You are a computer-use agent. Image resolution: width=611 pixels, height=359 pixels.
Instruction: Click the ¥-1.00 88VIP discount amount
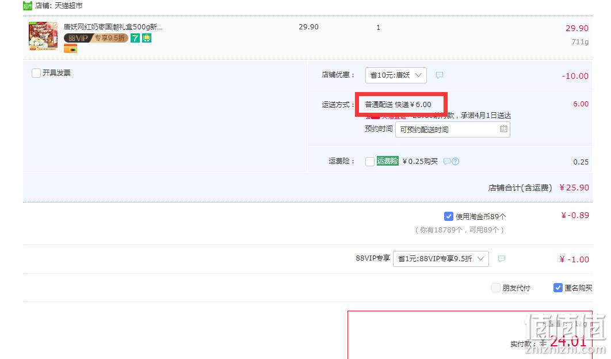574,259
